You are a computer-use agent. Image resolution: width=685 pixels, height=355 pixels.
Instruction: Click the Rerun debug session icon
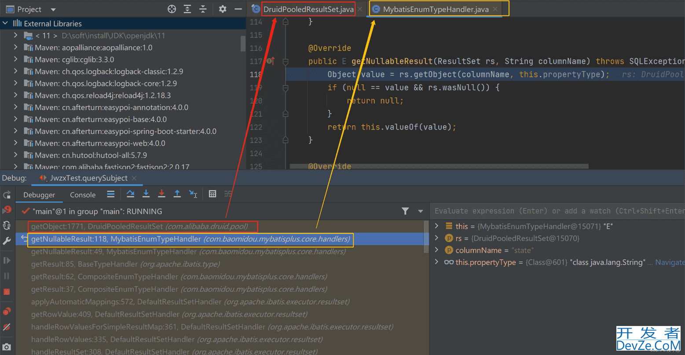(7, 195)
